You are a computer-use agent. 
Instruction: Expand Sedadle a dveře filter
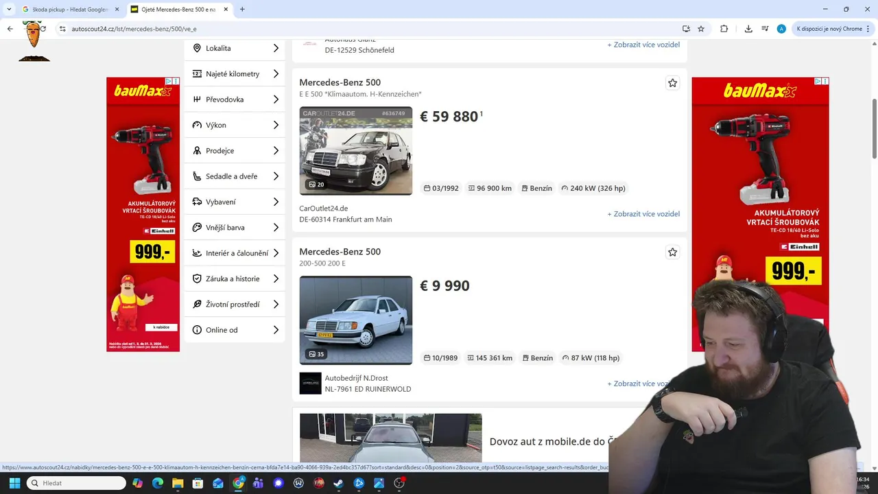[235, 176]
